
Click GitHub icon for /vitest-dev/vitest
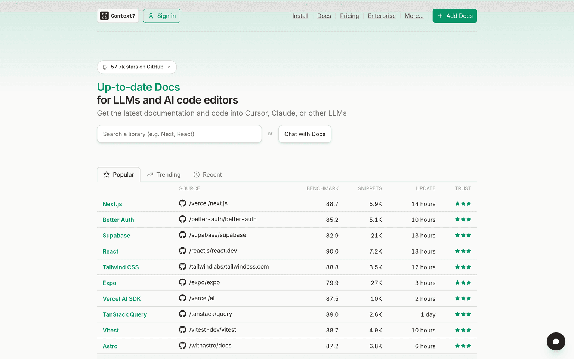point(182,329)
